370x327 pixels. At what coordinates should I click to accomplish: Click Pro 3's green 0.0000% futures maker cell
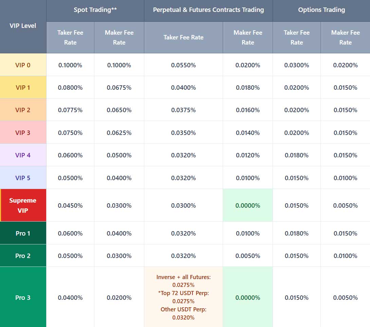coord(247,297)
